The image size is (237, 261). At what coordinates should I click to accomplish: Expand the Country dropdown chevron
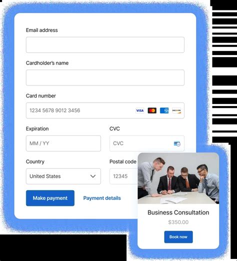(x=93, y=176)
